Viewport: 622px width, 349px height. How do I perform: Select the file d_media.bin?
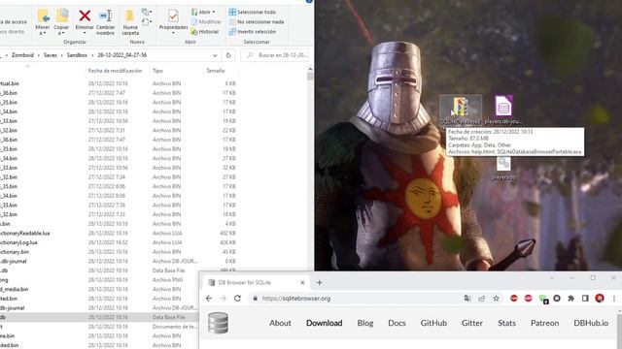pos(15,289)
